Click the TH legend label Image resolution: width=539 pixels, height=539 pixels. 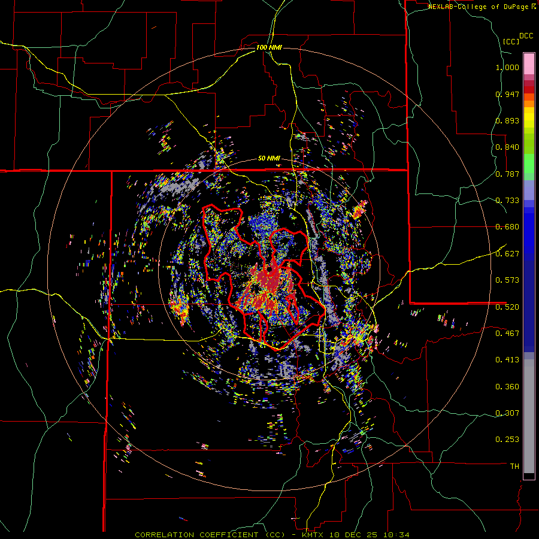click(514, 467)
